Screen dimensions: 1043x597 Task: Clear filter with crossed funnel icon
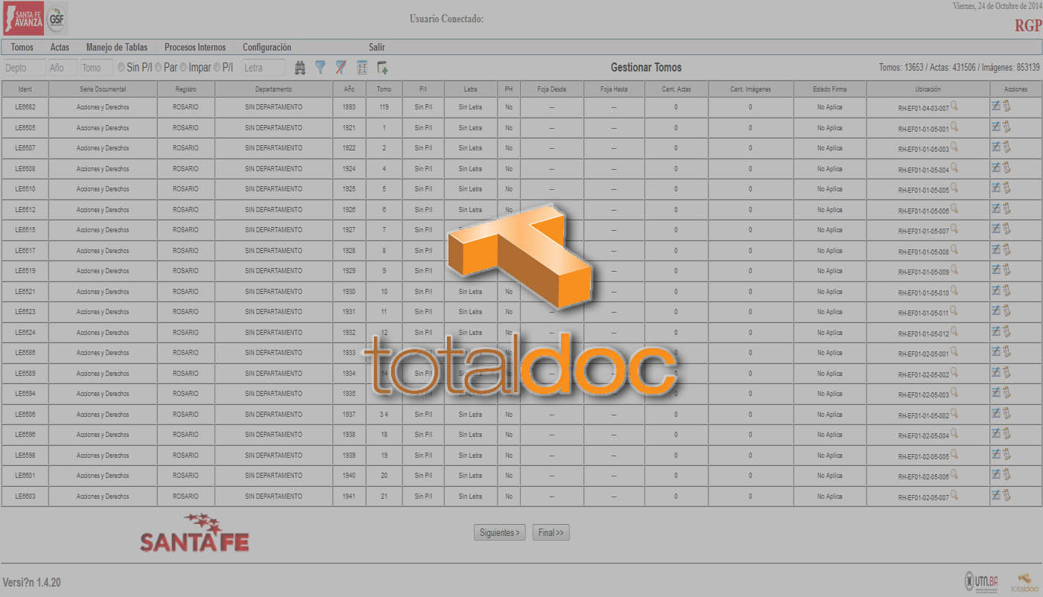[340, 68]
